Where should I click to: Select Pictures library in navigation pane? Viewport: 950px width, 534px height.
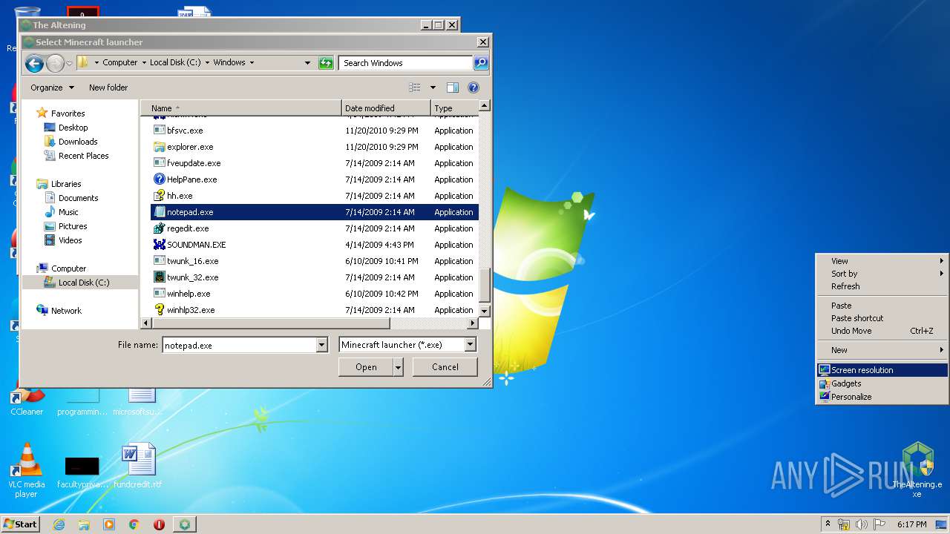73,226
